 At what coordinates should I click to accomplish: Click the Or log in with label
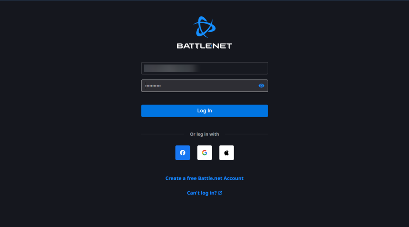(204, 134)
